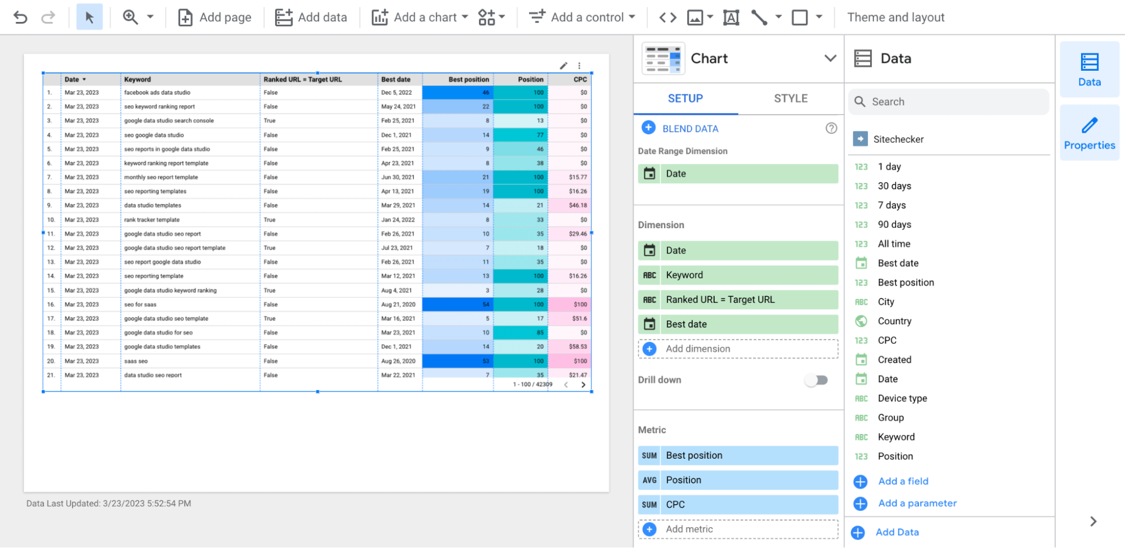Click the Keyword dimension chip
Image resolution: width=1125 pixels, height=548 pixels.
pyautogui.click(x=738, y=275)
